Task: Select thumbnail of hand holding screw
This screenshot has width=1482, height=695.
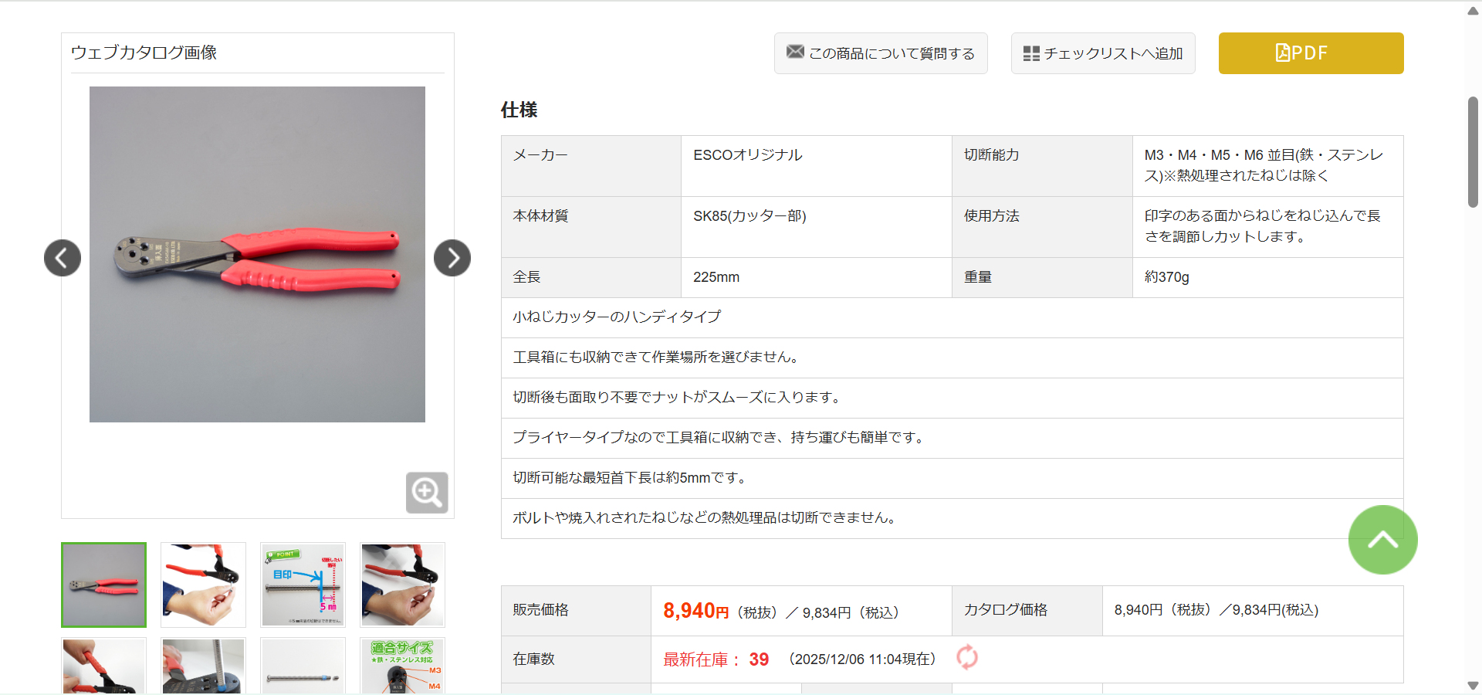Action: tap(203, 585)
